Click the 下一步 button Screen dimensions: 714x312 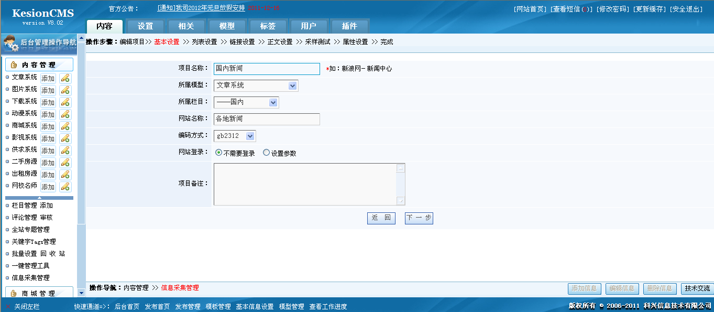419,218
